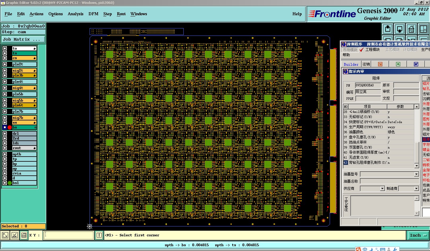Click the Builder button
The height and width of the screenshot is (251, 430).
point(351,64)
